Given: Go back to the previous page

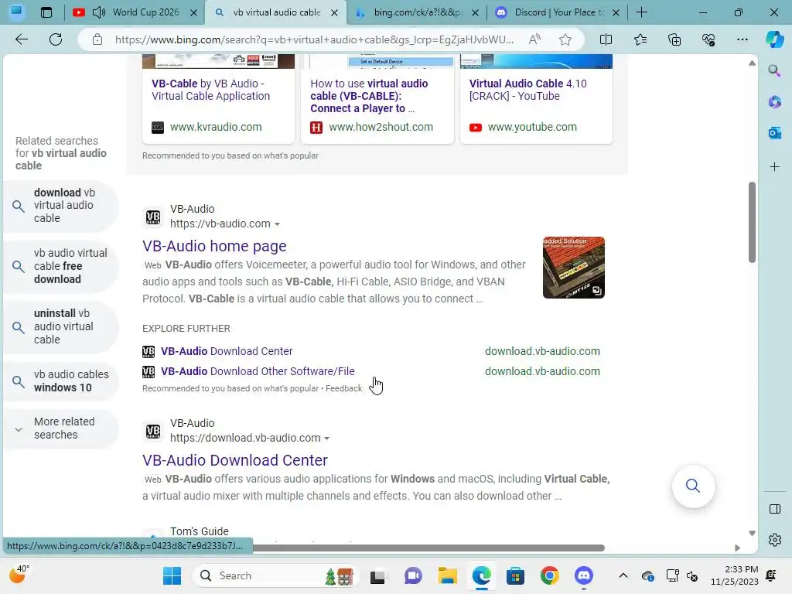Looking at the screenshot, I should point(22,39).
